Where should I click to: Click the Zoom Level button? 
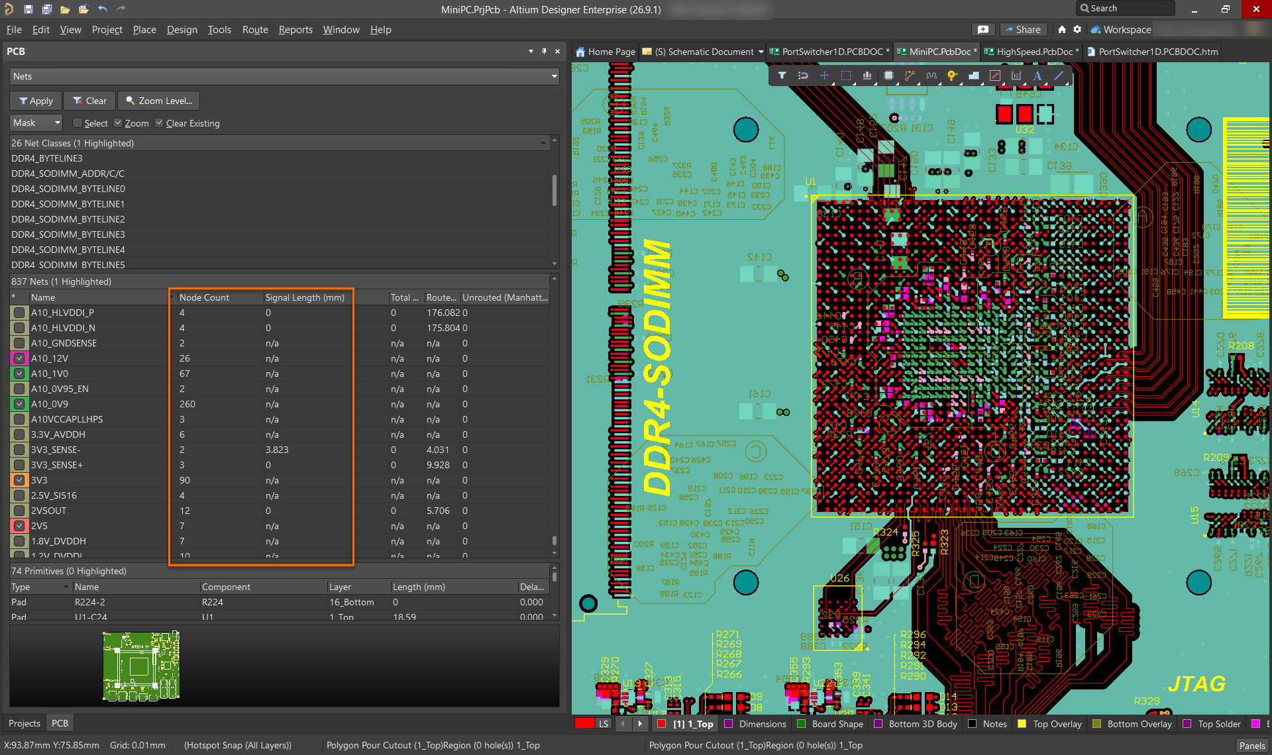tap(159, 101)
